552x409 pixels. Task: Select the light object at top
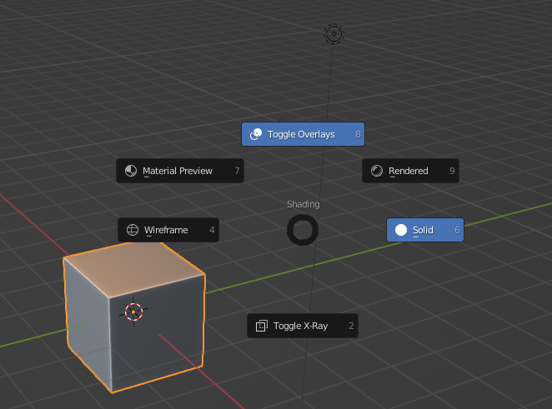click(x=334, y=34)
